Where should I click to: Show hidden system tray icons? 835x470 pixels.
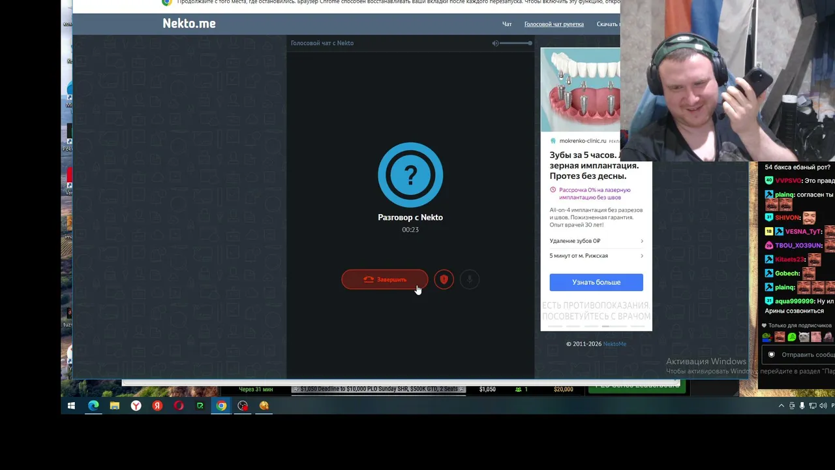point(782,406)
